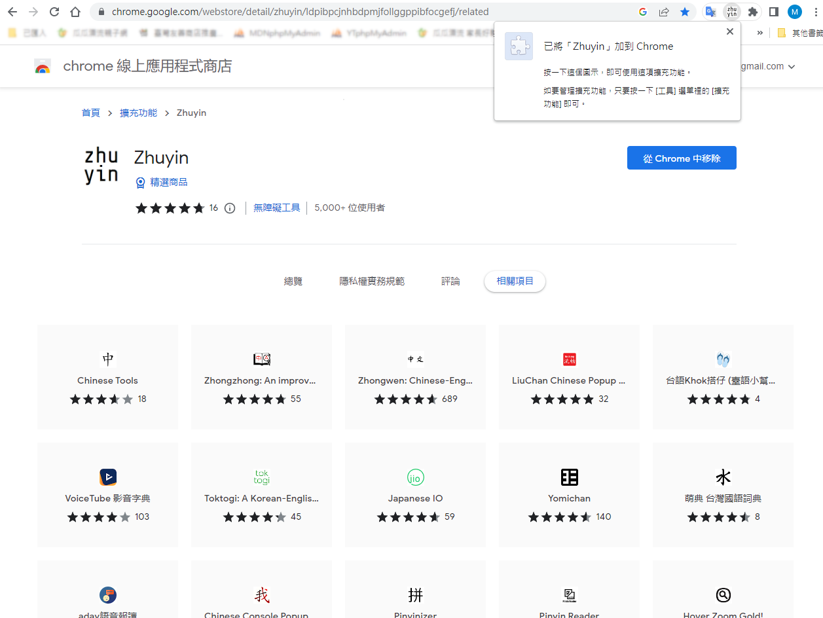823x618 pixels.
Task: Open the 隱私權實務規範 tab
Action: coord(372,282)
